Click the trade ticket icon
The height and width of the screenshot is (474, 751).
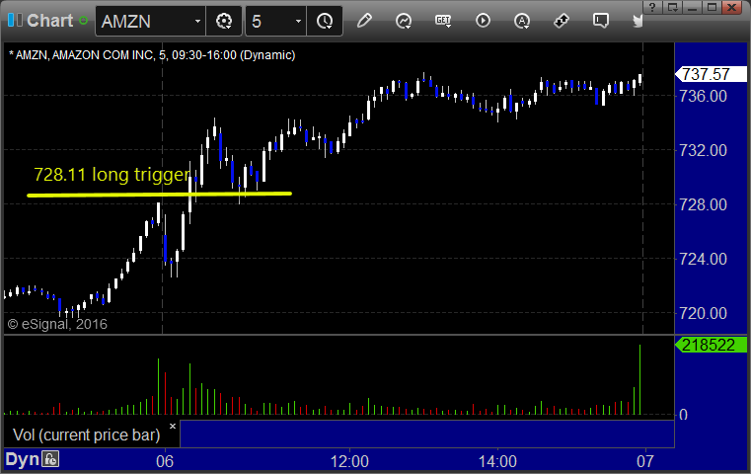pyautogui.click(x=561, y=21)
